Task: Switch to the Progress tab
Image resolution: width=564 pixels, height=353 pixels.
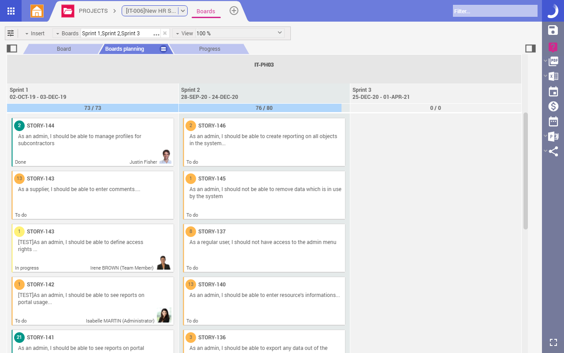Action: pyautogui.click(x=210, y=49)
